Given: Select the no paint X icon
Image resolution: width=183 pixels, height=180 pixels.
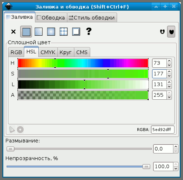Looking at the screenshot, I should click(x=13, y=32).
